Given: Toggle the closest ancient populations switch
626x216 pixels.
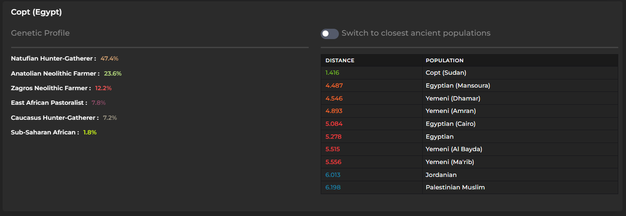Looking at the screenshot, I should 329,33.
